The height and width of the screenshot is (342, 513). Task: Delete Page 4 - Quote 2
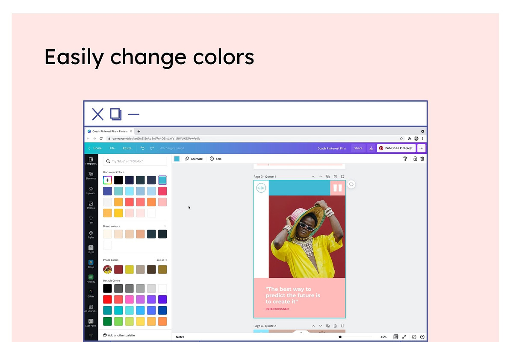(x=335, y=326)
